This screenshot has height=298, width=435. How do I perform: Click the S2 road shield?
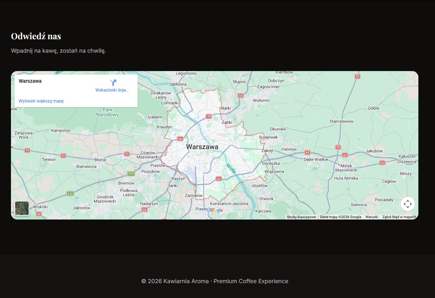tap(219, 179)
